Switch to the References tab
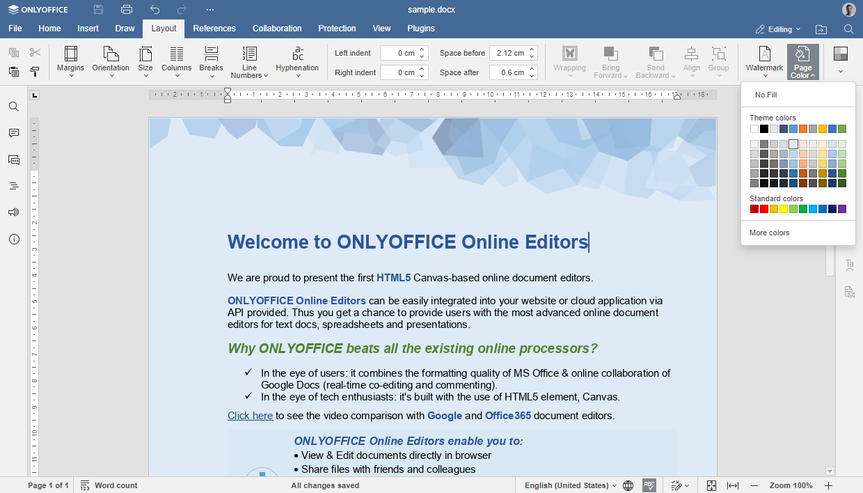The height and width of the screenshot is (493, 863). pos(214,29)
